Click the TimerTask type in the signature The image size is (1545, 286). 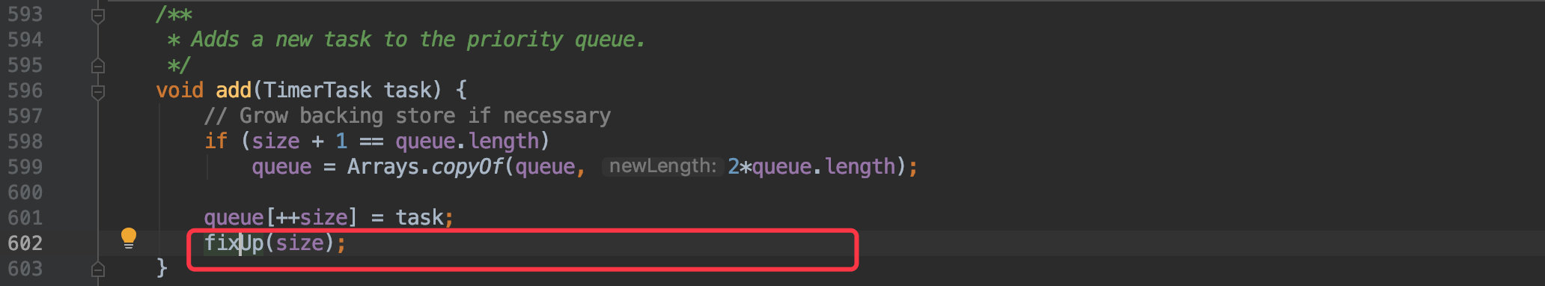tap(317, 91)
